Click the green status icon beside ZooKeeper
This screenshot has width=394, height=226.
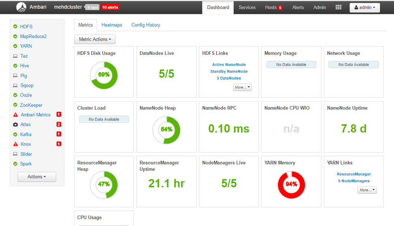click(15, 105)
